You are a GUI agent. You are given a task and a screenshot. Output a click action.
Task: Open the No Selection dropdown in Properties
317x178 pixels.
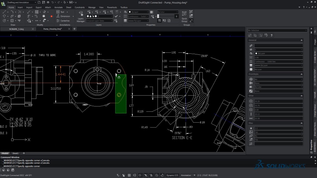pyautogui.click(x=278, y=30)
